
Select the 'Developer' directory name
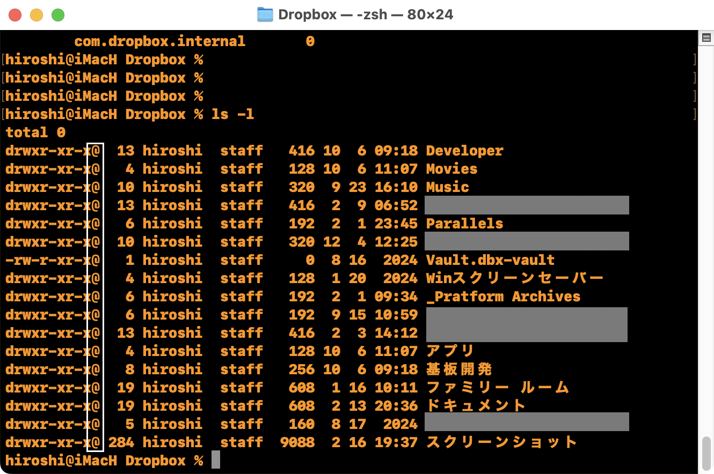[464, 151]
